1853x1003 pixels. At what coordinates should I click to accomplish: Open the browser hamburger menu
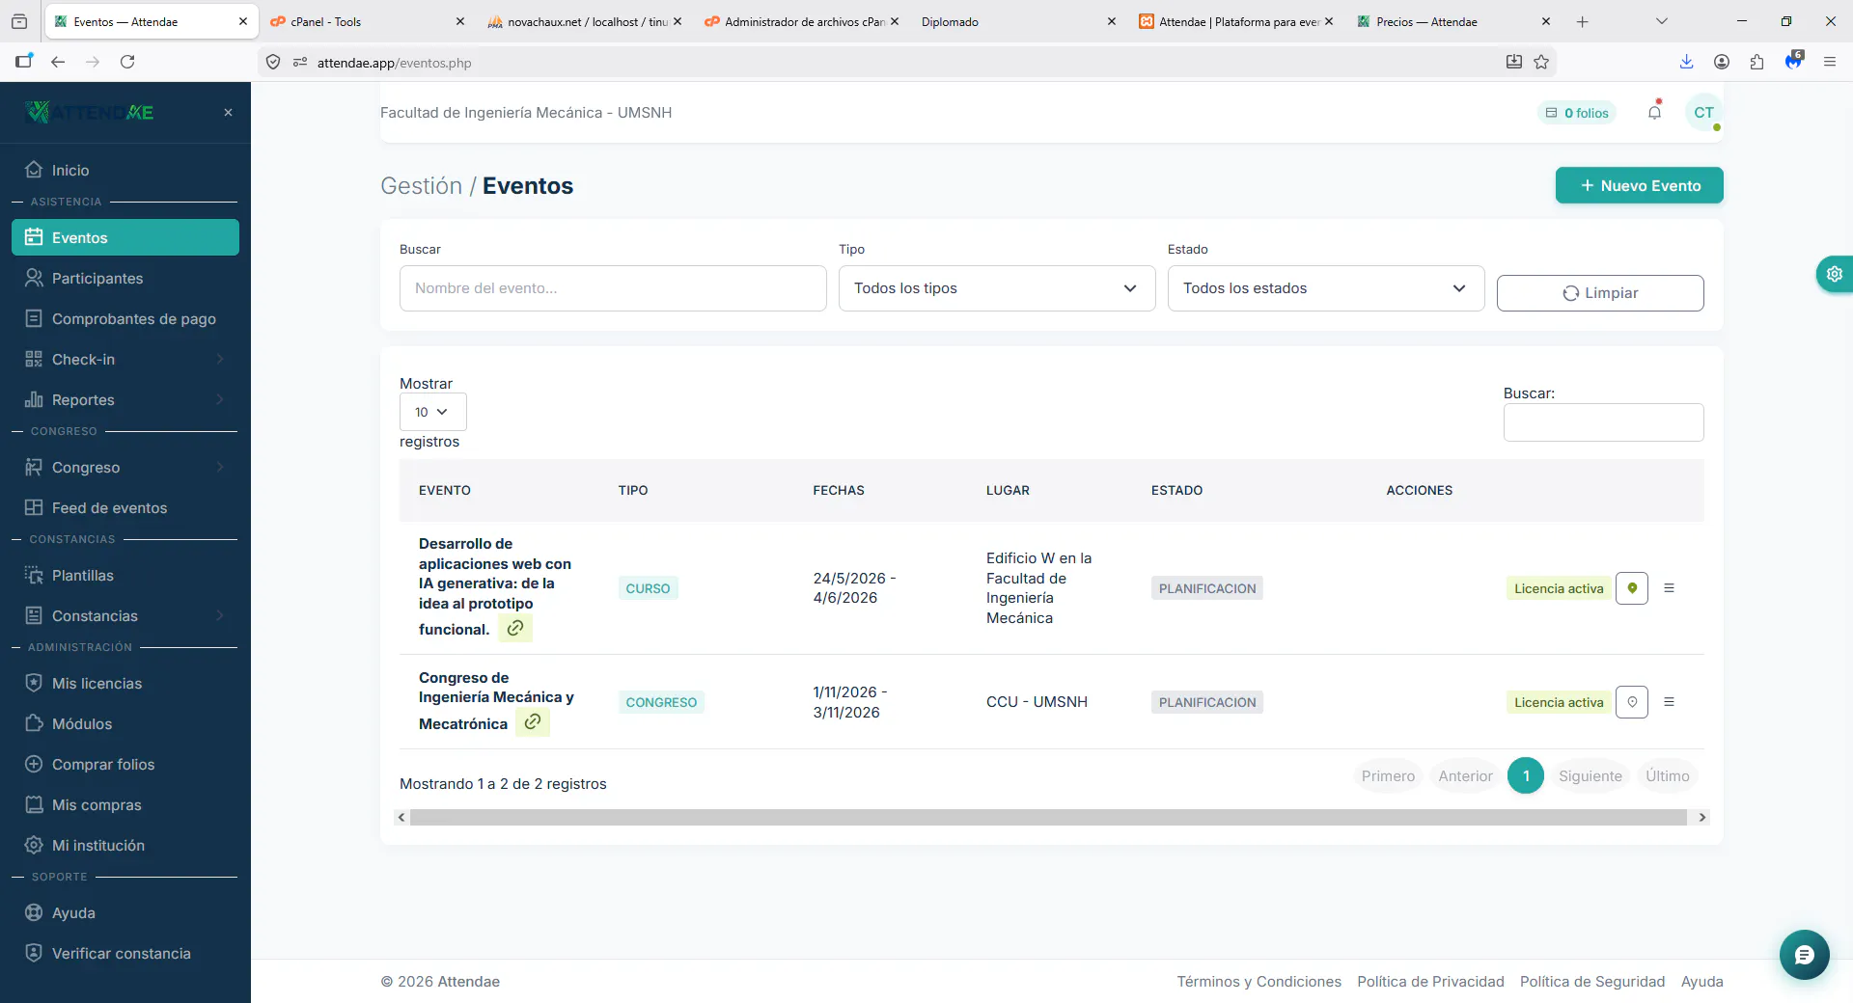(x=1829, y=62)
